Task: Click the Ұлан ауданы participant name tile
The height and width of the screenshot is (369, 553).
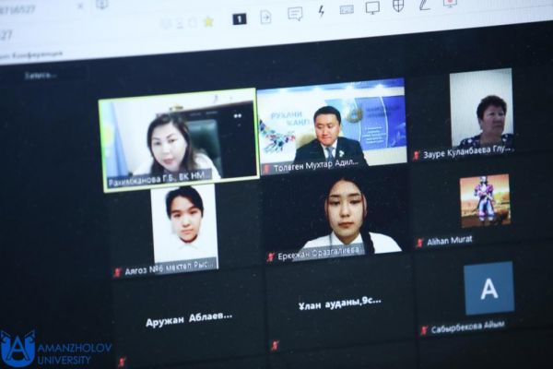Action: pyautogui.click(x=339, y=303)
